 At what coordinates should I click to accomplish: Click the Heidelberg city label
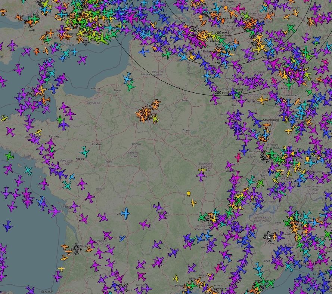coord(293,95)
